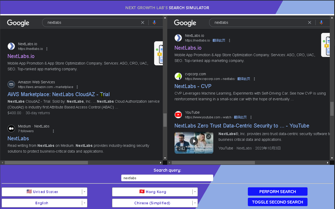Viewport: 335px width, 209px height.
Task: Click inside the search query input field
Action: (x=167, y=178)
